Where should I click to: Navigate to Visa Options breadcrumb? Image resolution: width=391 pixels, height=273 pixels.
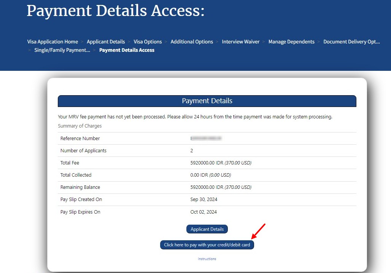pyautogui.click(x=148, y=42)
